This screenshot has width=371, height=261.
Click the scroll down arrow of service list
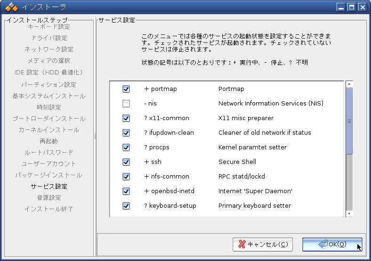click(x=349, y=213)
